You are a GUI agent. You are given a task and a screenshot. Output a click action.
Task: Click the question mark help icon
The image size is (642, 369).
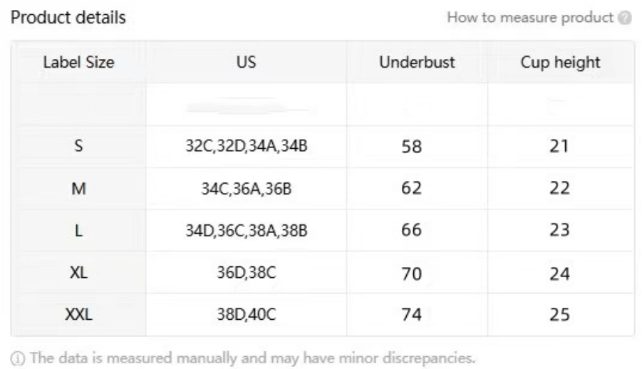pyautogui.click(x=625, y=18)
